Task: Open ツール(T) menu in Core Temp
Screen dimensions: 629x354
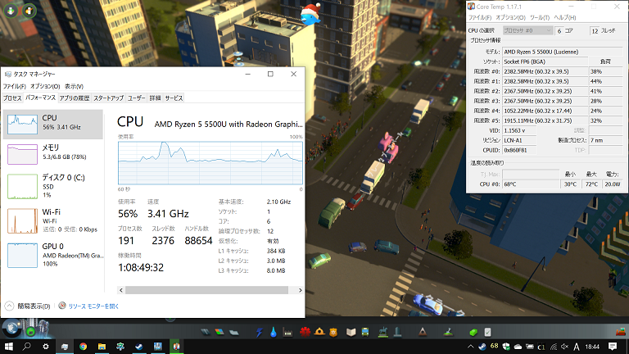Action: [x=540, y=18]
